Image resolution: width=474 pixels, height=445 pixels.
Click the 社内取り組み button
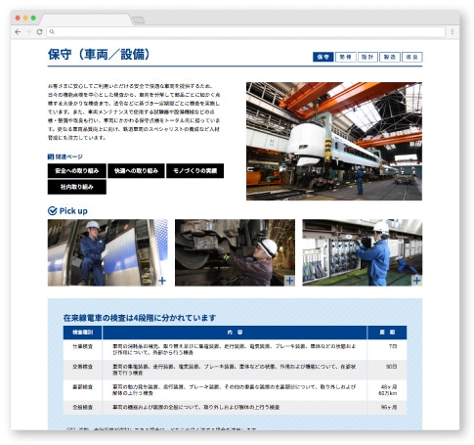[77, 187]
